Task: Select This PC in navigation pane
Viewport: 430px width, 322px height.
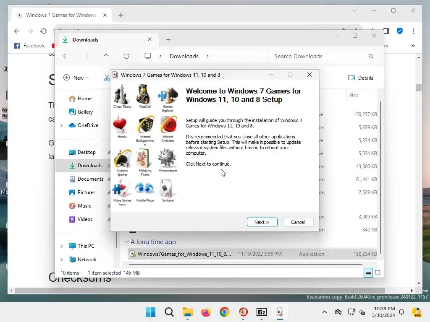Action: [86, 246]
